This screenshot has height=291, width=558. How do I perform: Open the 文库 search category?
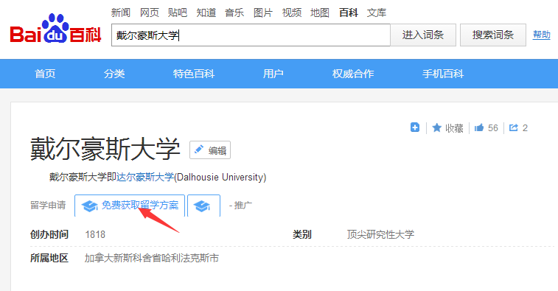click(377, 13)
